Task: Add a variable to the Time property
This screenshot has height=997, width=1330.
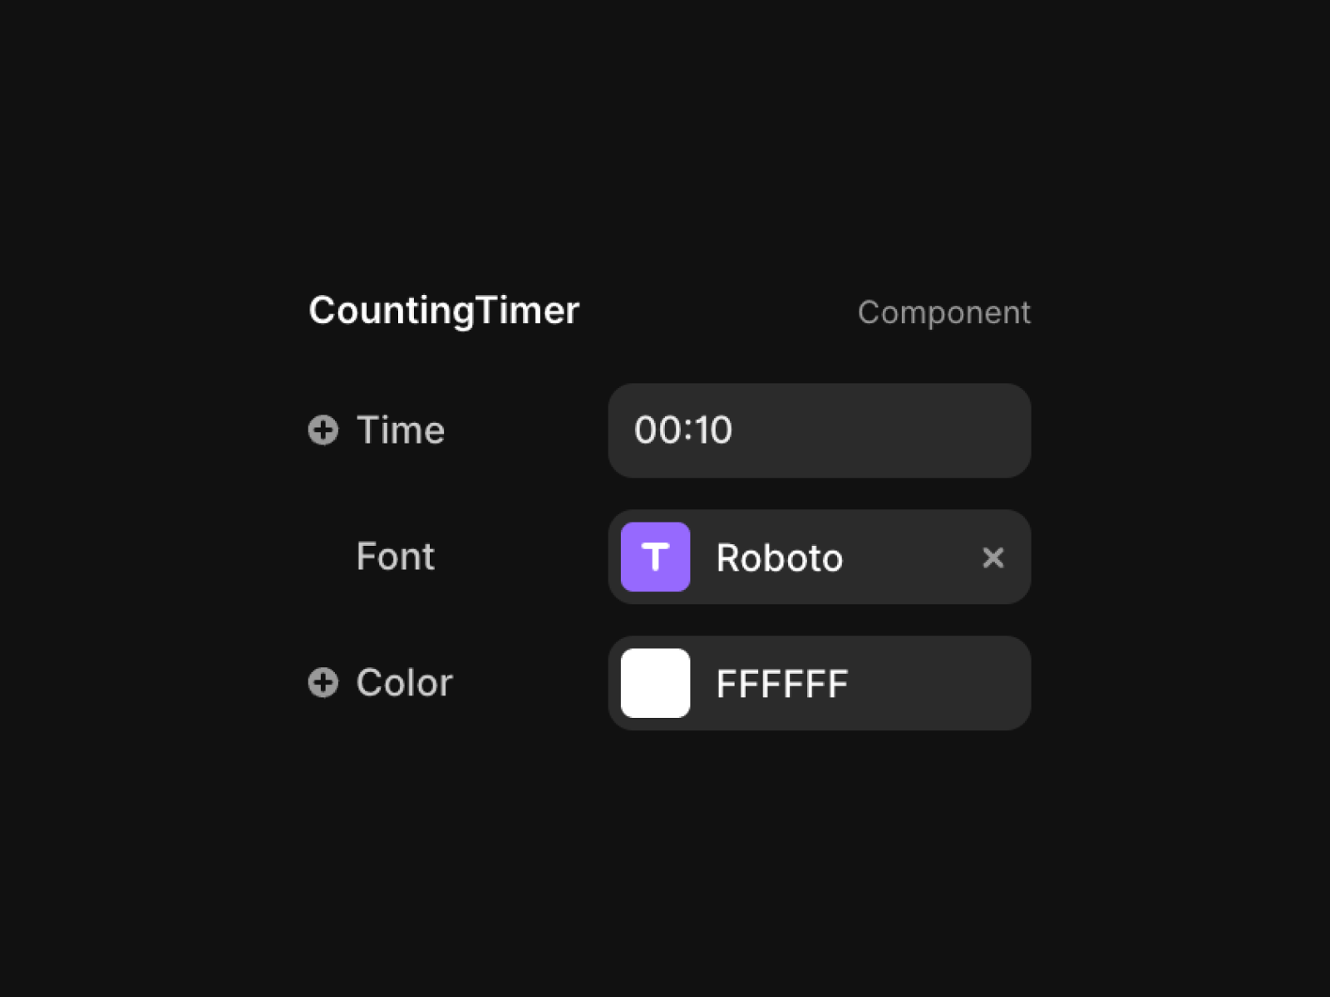Action: click(x=323, y=430)
